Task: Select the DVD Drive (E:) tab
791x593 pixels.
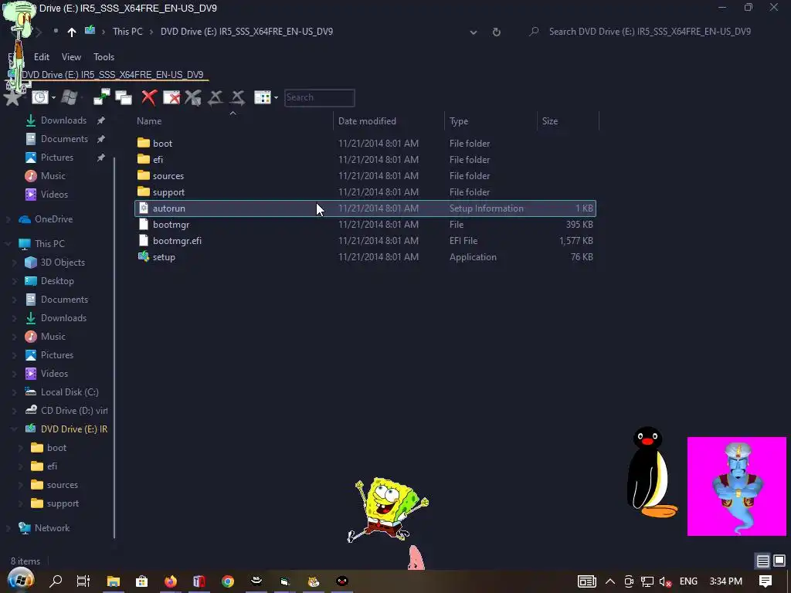Action: click(107, 75)
